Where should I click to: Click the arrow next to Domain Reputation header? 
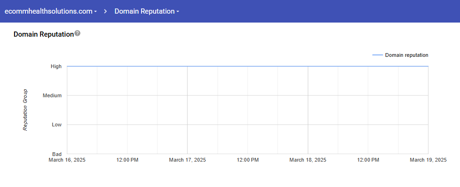coord(177,12)
